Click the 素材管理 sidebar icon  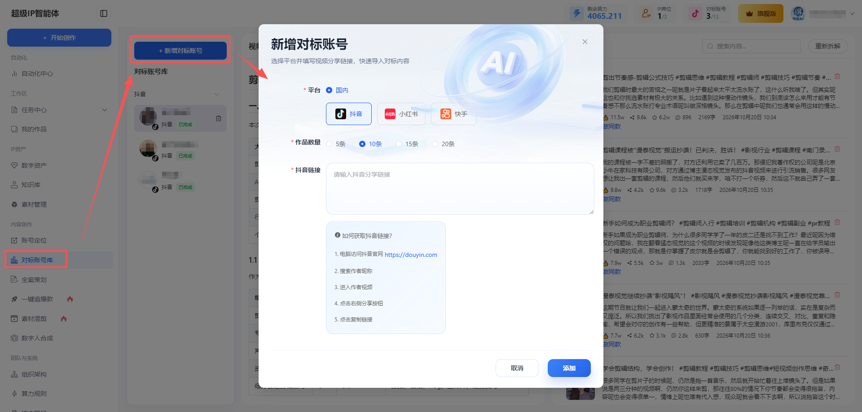coord(14,204)
